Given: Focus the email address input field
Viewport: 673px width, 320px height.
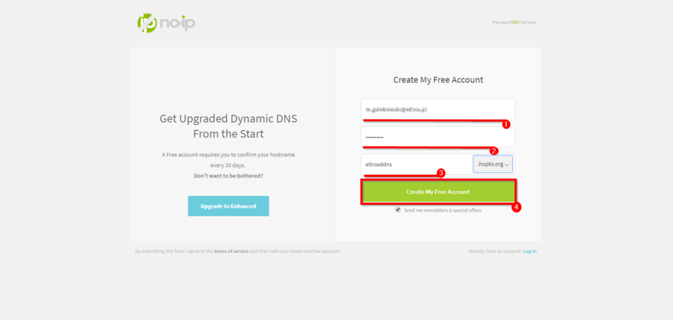Looking at the screenshot, I should (437, 109).
